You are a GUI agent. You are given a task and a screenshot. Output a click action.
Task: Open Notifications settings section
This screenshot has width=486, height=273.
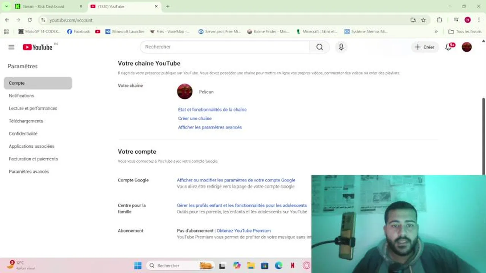coord(21,96)
